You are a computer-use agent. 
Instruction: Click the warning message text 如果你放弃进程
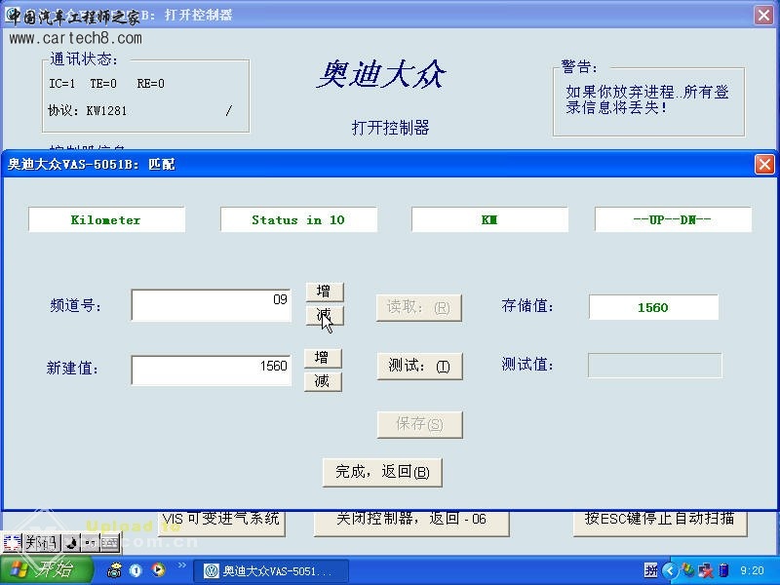[647, 99]
